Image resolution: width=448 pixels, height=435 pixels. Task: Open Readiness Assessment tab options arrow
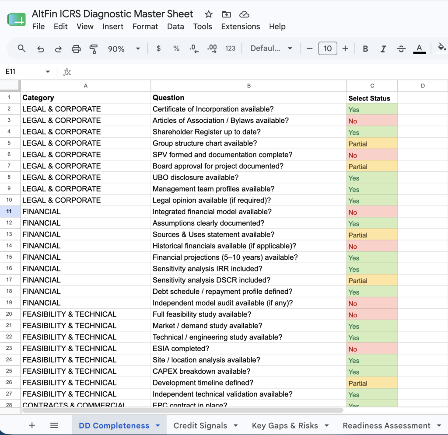(x=439, y=425)
